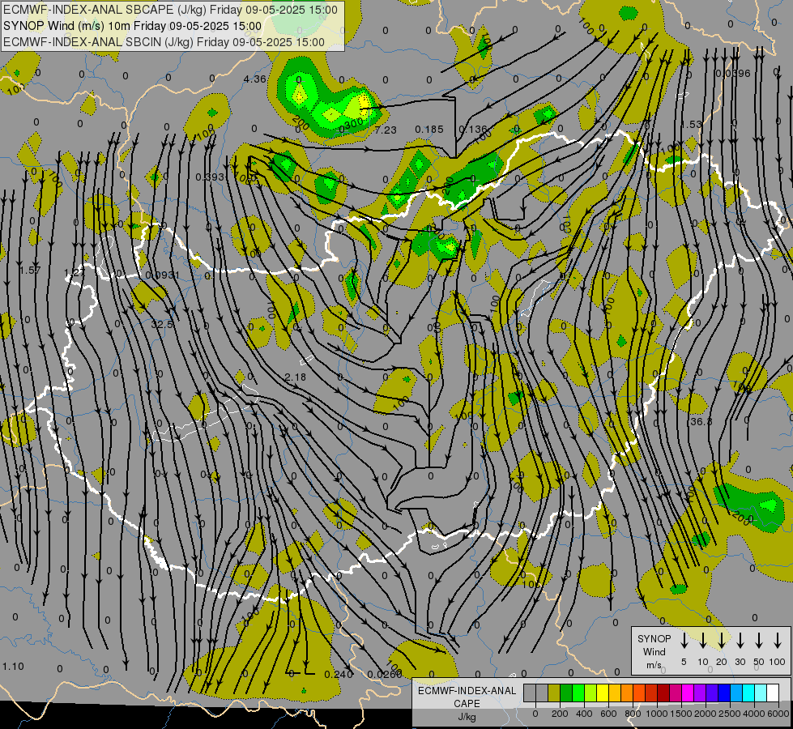Click the 30 m/s wind arrow symbol
Viewport: 793px width, 729px height.
click(x=740, y=641)
